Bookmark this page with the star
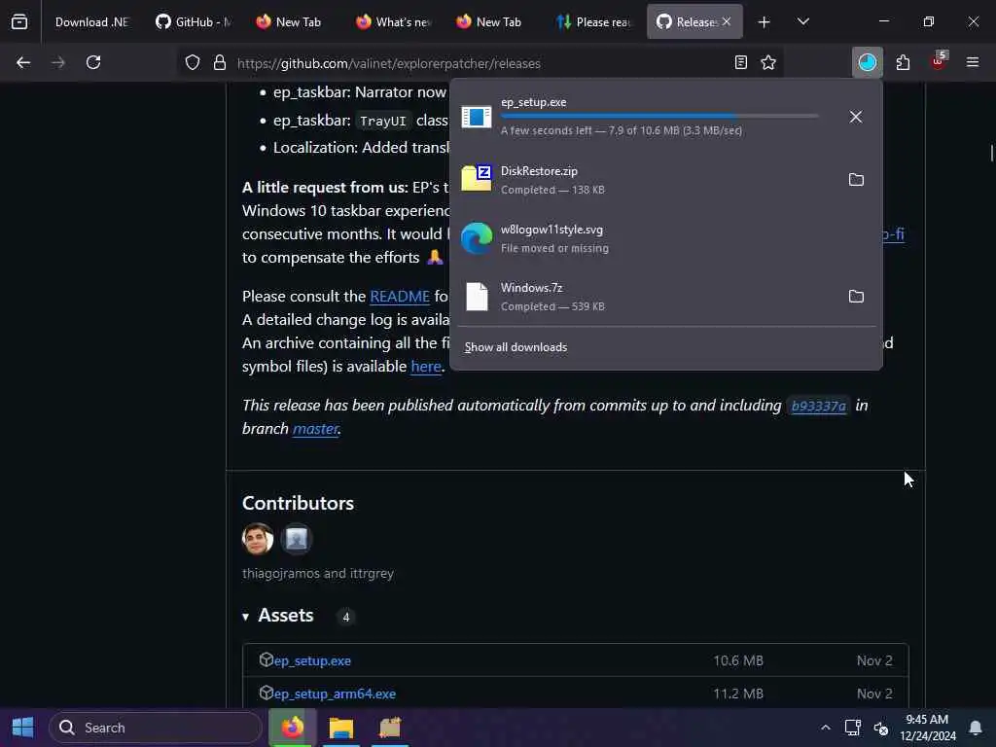 point(768,63)
